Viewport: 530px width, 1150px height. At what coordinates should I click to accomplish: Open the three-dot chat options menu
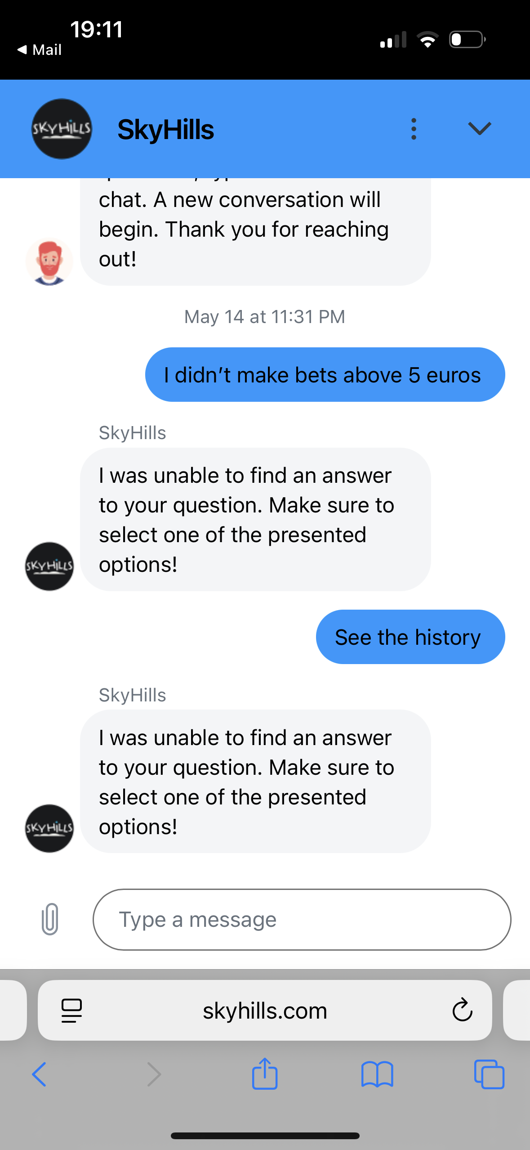(x=414, y=129)
